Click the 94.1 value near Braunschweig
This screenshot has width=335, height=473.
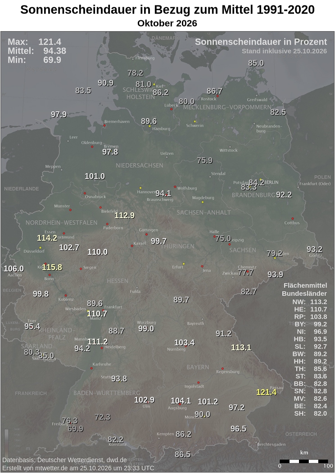point(163,193)
